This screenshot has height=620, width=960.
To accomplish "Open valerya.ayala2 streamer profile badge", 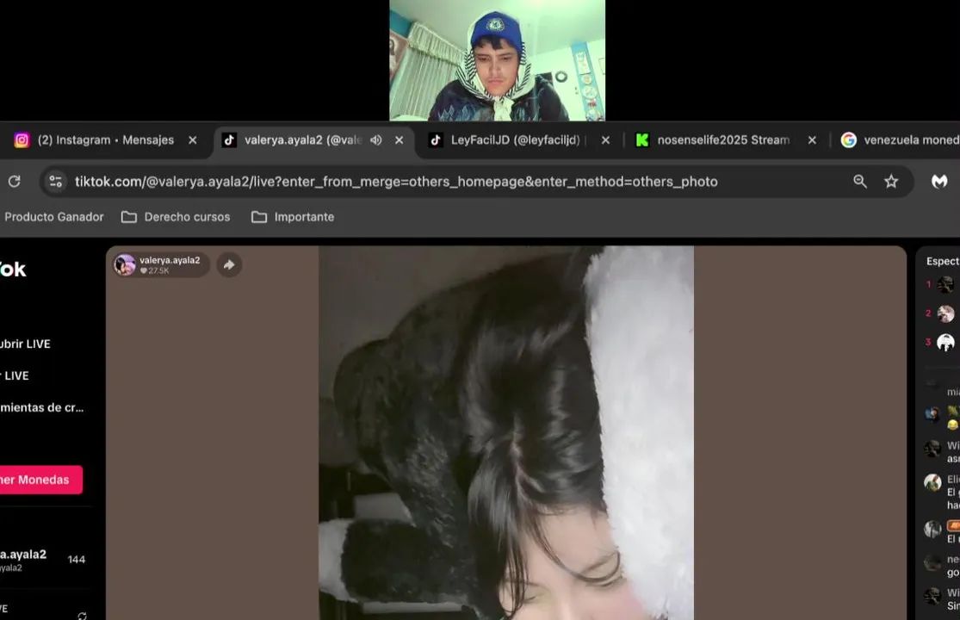I will click(x=161, y=265).
